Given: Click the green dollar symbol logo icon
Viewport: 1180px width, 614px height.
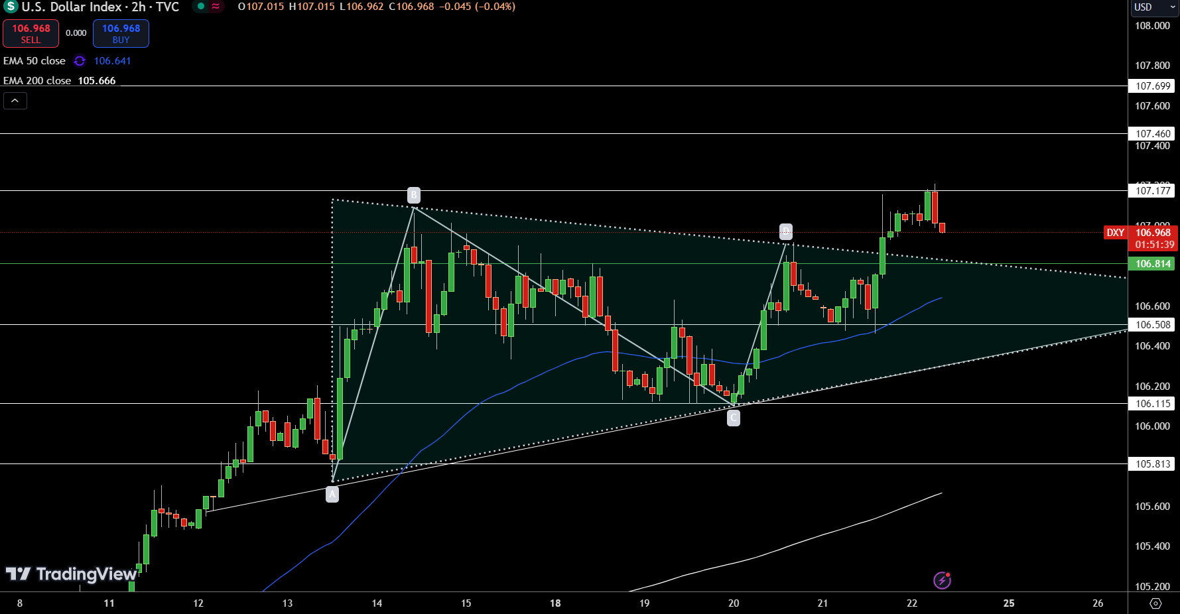Looking at the screenshot, I should click(11, 7).
